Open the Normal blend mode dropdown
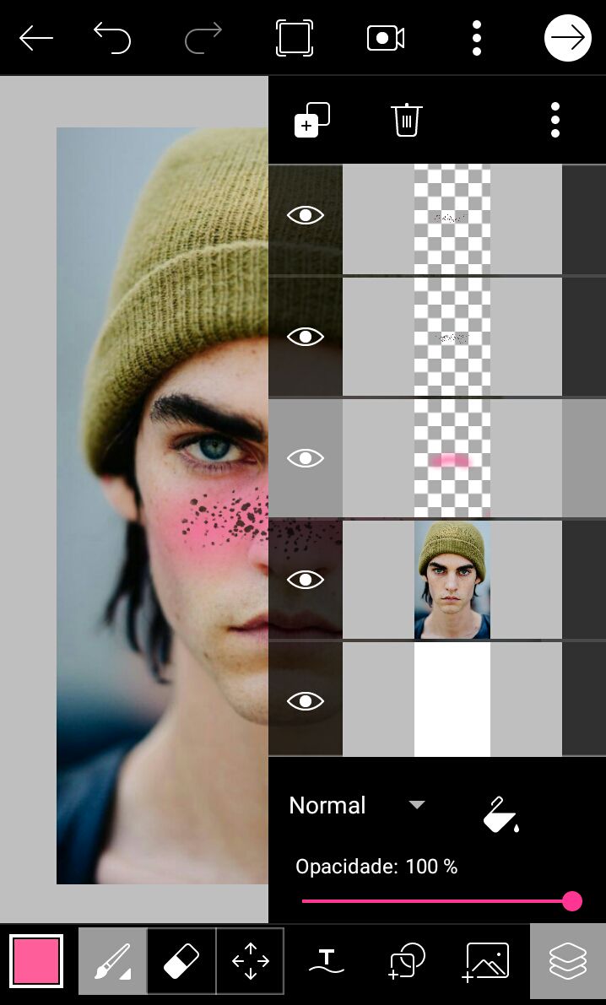 click(357, 806)
